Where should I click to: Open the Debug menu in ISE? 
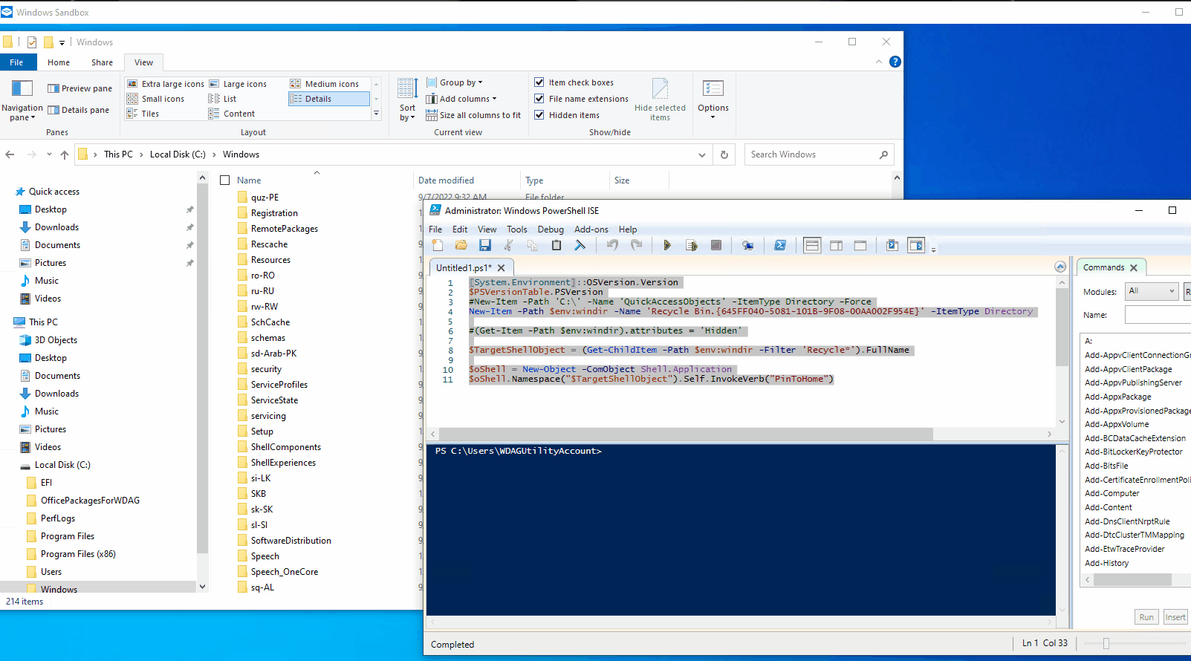(x=551, y=229)
